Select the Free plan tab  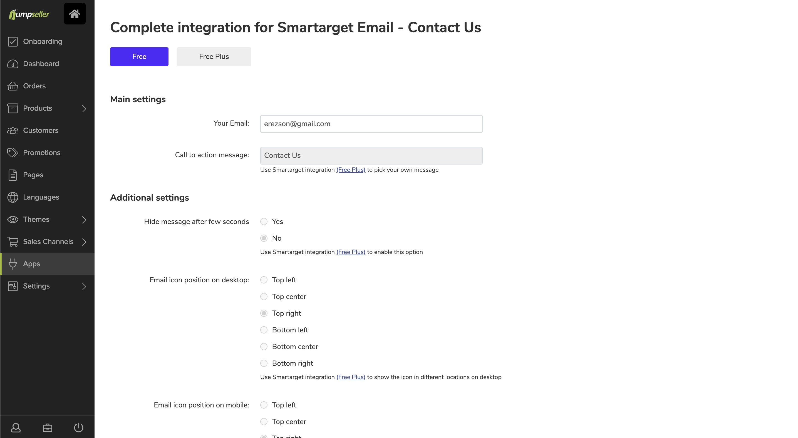pos(139,57)
